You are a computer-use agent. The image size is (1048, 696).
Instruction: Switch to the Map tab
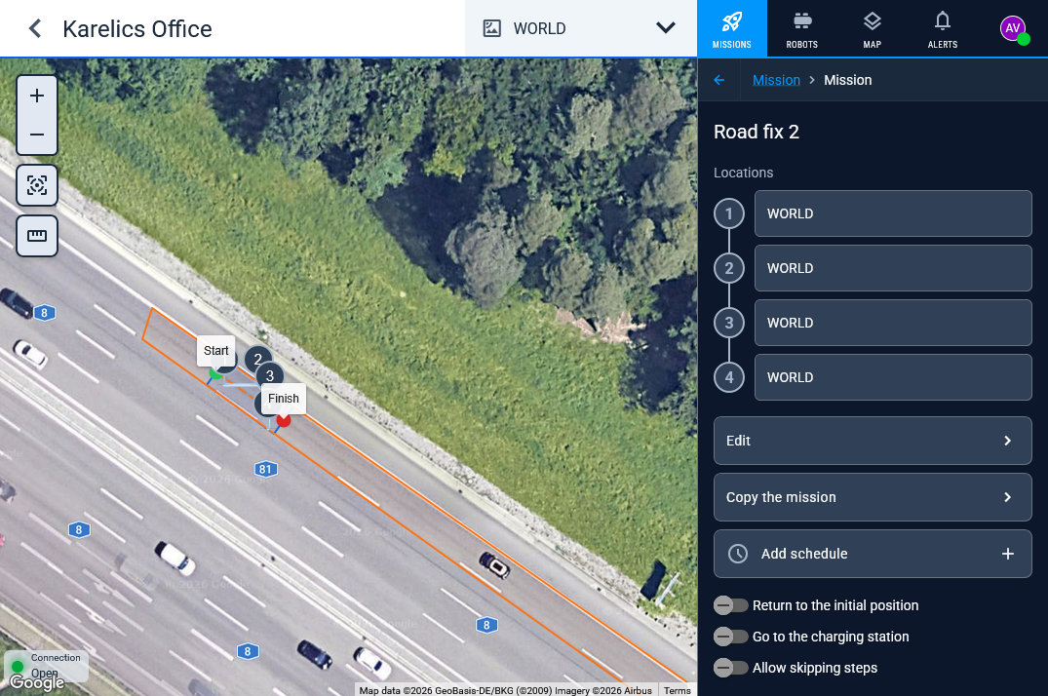tap(873, 28)
